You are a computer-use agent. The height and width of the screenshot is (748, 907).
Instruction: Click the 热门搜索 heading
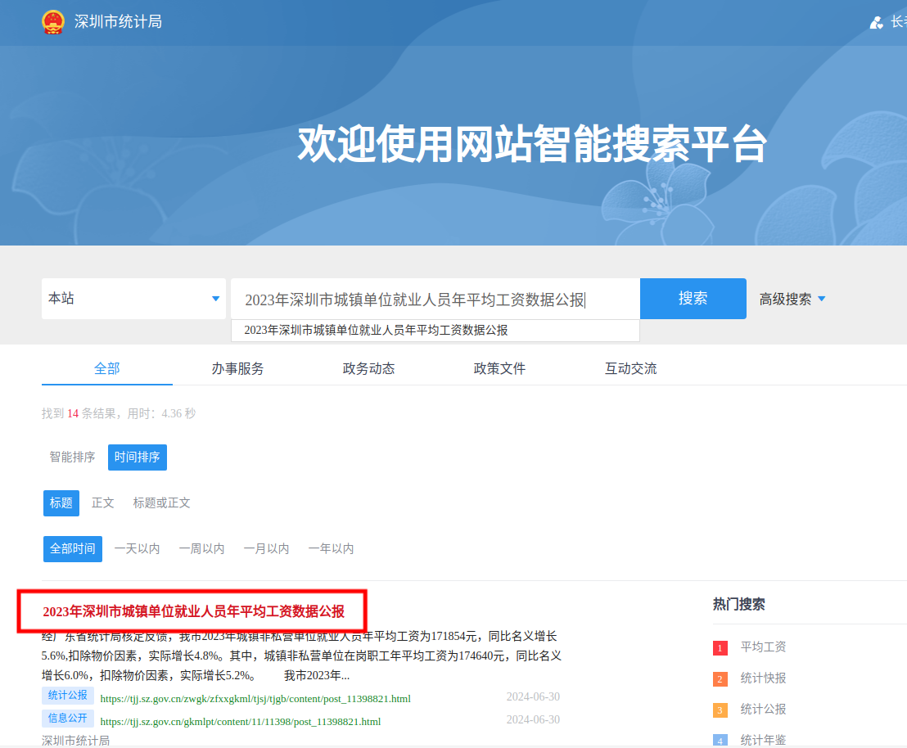[x=738, y=605]
